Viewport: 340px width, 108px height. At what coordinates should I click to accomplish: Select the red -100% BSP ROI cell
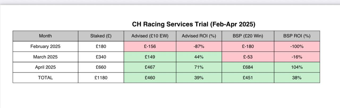click(x=297, y=46)
